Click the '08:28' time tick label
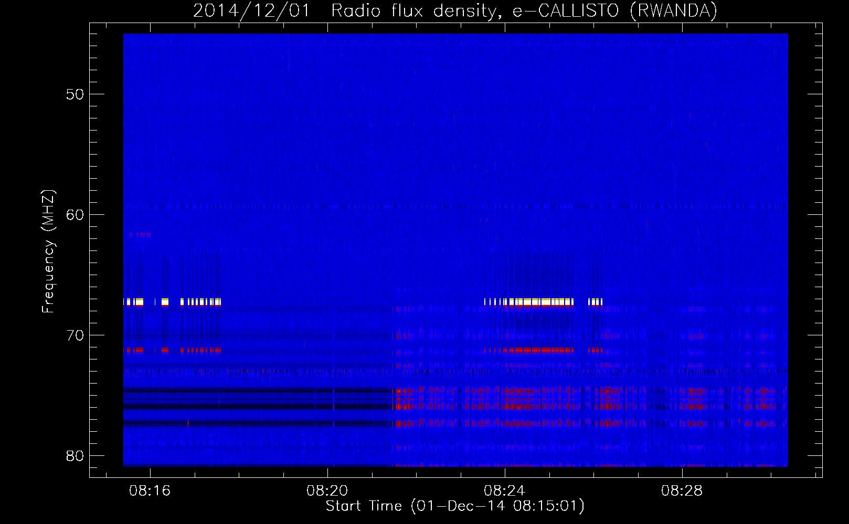Viewport: 849px width, 524px height. coord(682,491)
